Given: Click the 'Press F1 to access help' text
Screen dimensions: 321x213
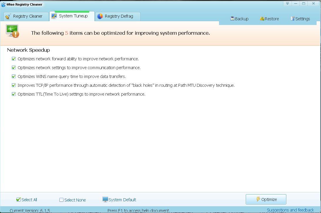Looking at the screenshot, I should click(x=138, y=210).
